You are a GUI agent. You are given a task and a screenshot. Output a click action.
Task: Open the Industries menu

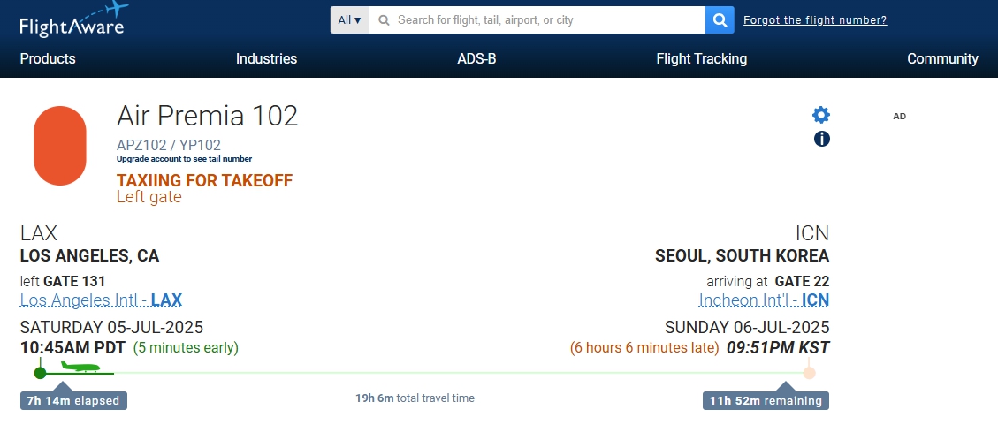click(x=266, y=58)
